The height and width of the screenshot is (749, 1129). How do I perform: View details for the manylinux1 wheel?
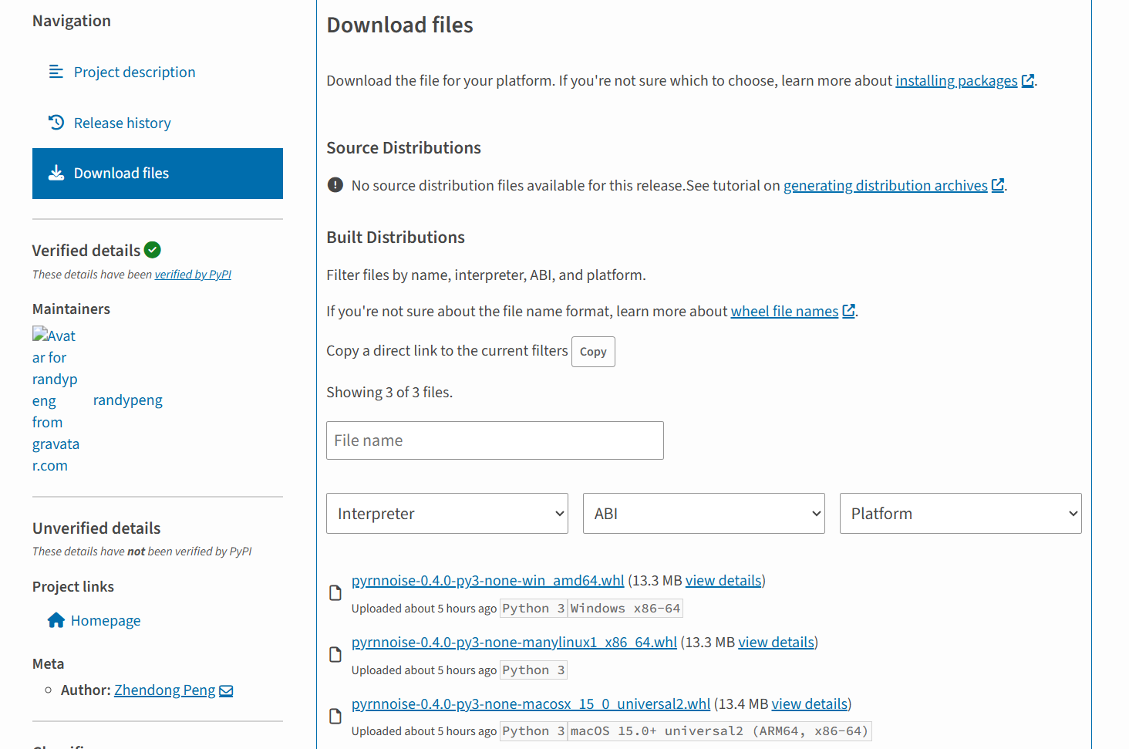click(777, 643)
